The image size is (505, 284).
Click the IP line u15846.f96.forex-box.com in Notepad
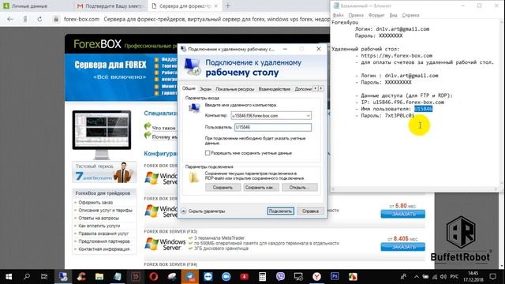tap(400, 102)
